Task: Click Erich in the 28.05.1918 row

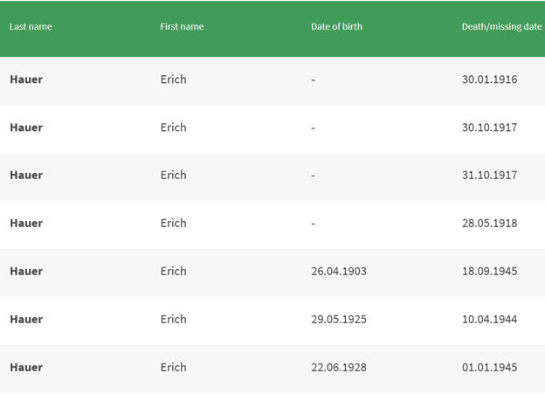Action: [174, 224]
